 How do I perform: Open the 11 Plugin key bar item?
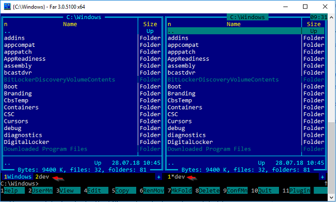tap(296, 190)
